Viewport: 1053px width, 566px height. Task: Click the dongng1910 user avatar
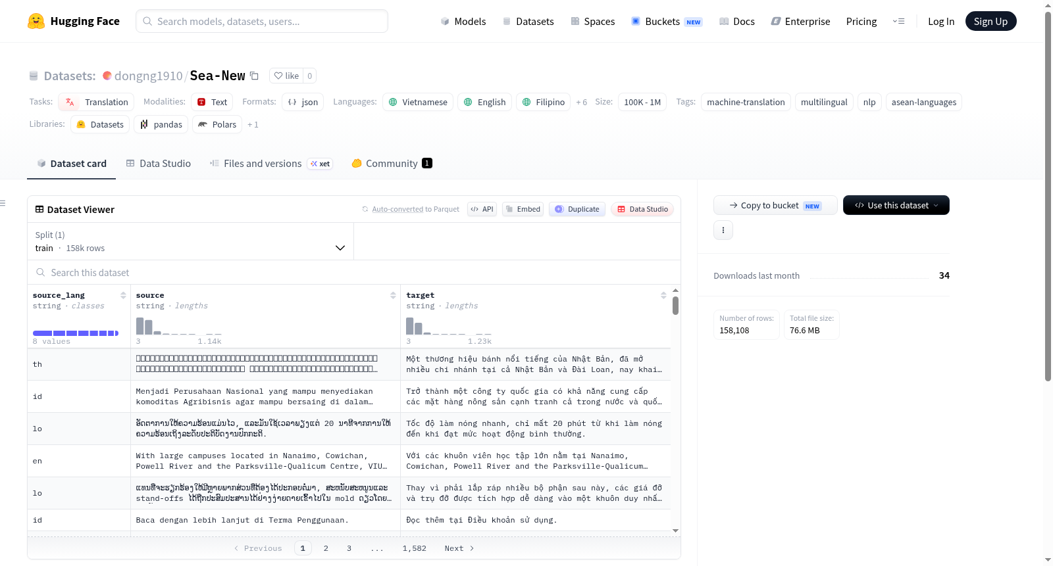pos(107,76)
